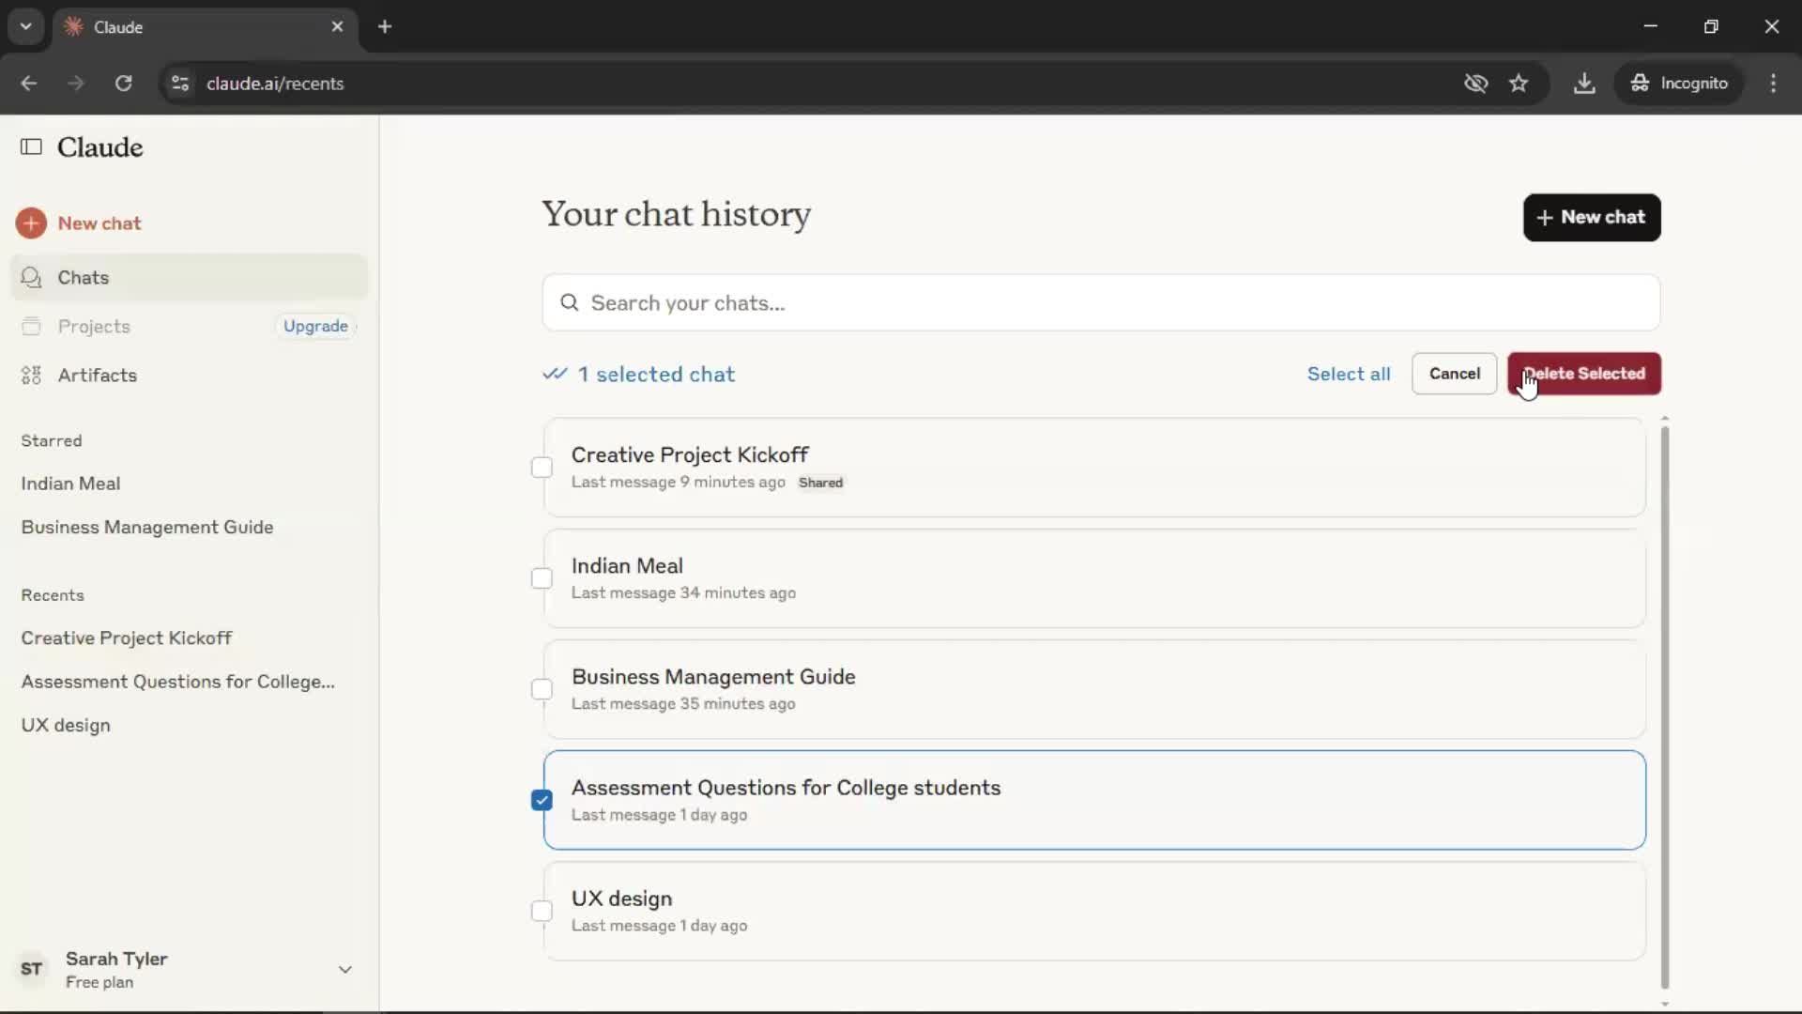The height and width of the screenshot is (1014, 1802).
Task: Bookmark this page with the star icon
Action: pyautogui.click(x=1519, y=83)
